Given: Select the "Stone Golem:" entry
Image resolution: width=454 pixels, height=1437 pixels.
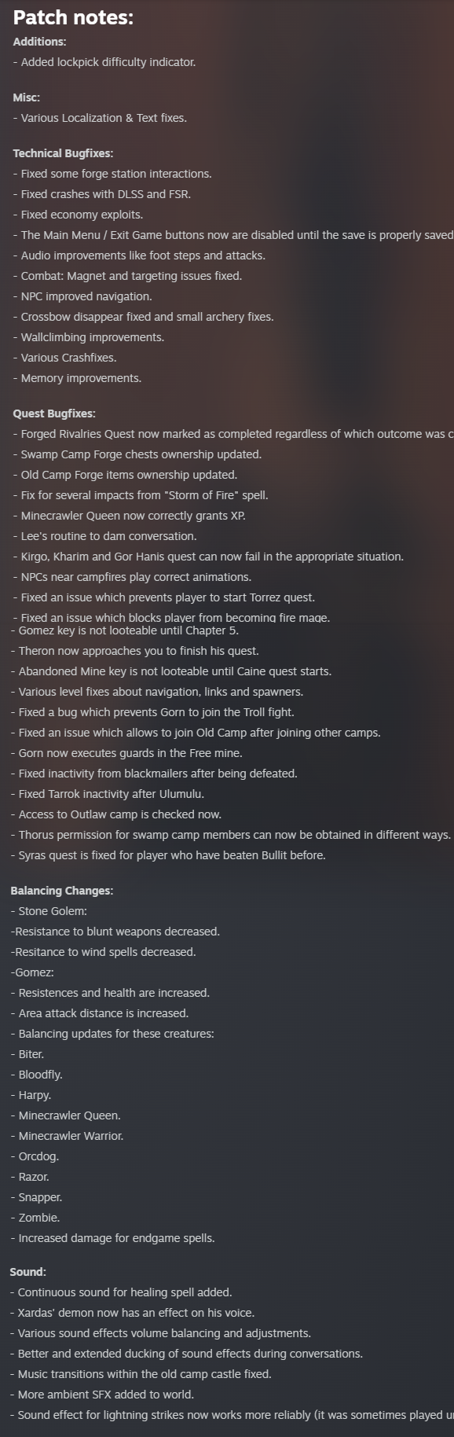Looking at the screenshot, I should pyautogui.click(x=49, y=911).
